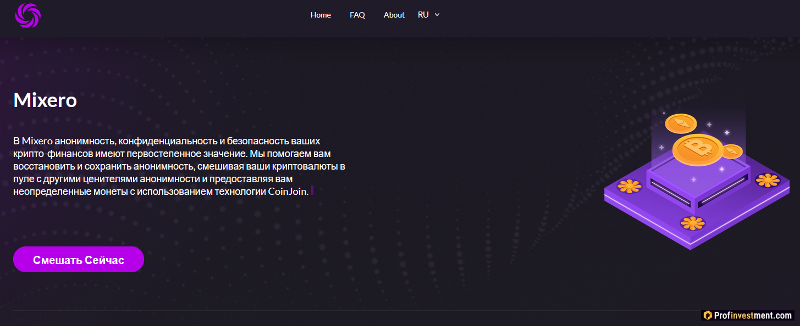Open the RU language dropdown

click(x=423, y=15)
